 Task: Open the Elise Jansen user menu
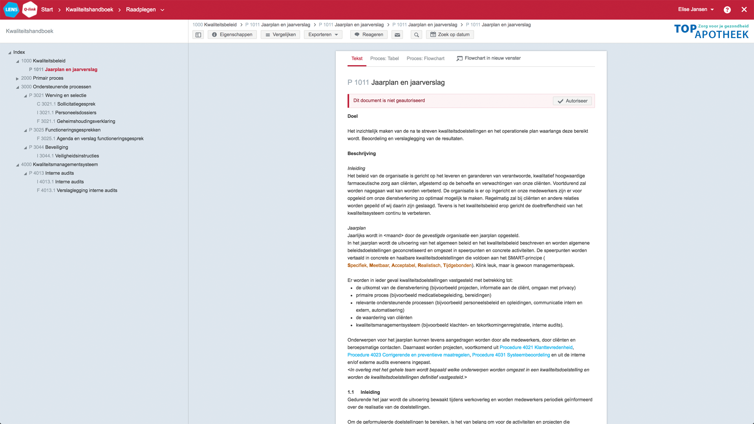tap(696, 9)
